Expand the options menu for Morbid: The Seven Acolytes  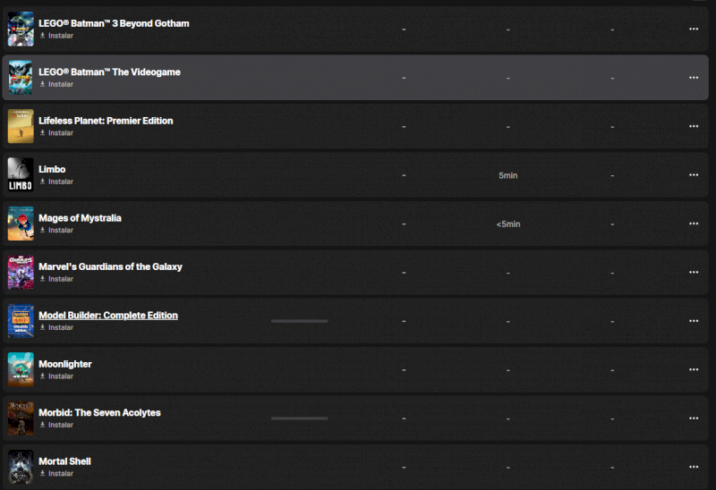tap(694, 418)
